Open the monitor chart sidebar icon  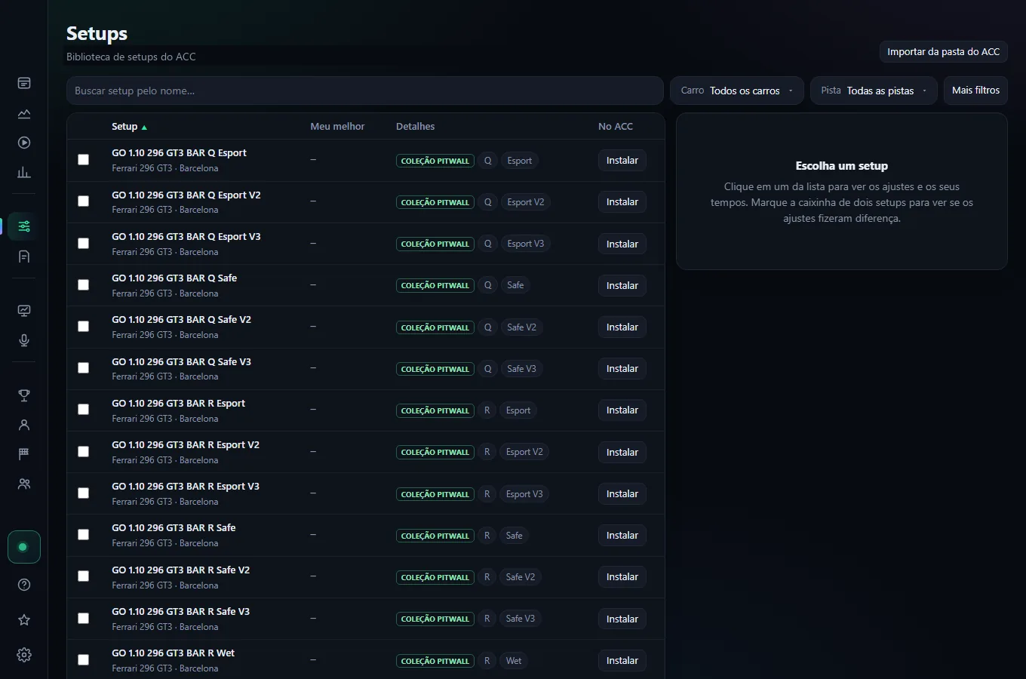(x=24, y=310)
